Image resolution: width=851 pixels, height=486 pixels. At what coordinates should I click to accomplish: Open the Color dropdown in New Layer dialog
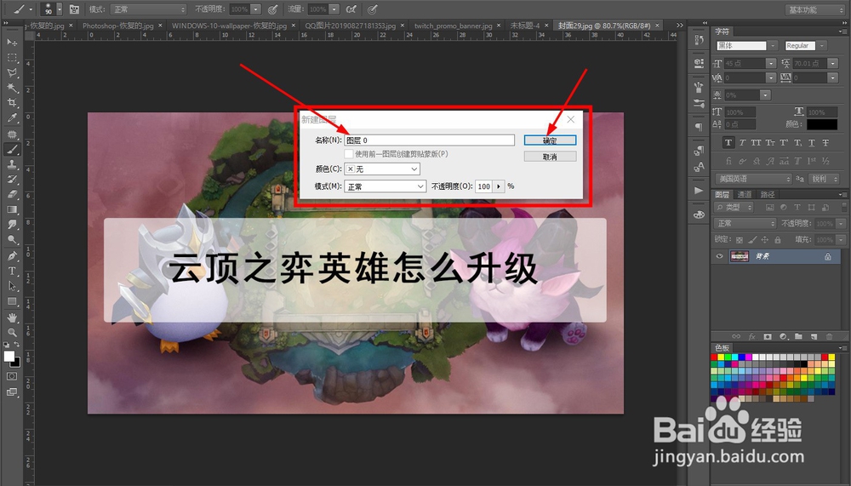[382, 169]
